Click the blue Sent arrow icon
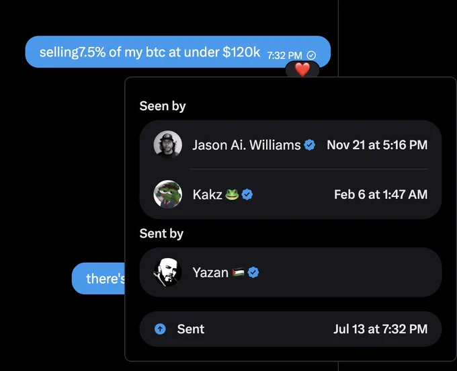The height and width of the screenshot is (371, 457). tap(160, 329)
